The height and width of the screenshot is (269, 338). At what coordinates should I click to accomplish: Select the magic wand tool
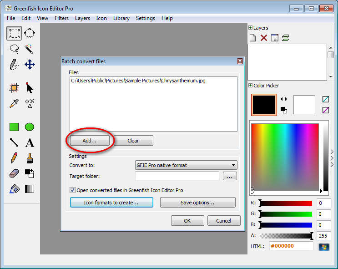[30, 49]
